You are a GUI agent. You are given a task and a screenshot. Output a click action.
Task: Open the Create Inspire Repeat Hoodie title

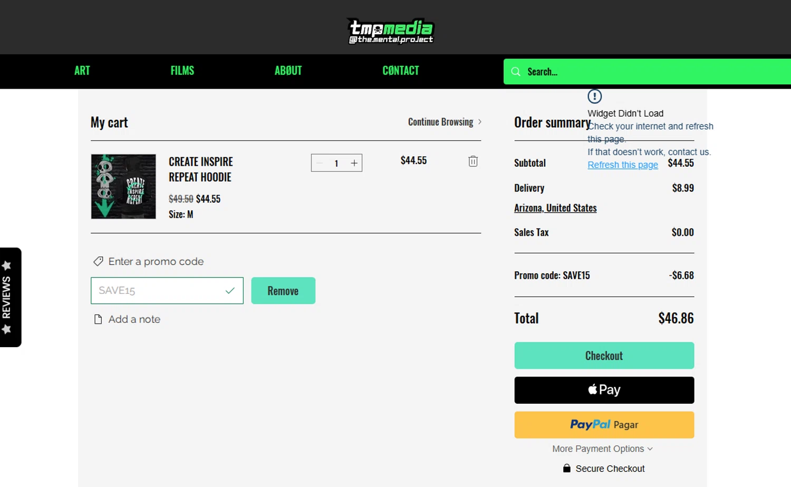point(201,169)
